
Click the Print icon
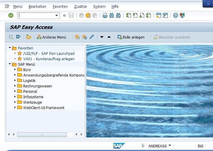(x=105, y=15)
